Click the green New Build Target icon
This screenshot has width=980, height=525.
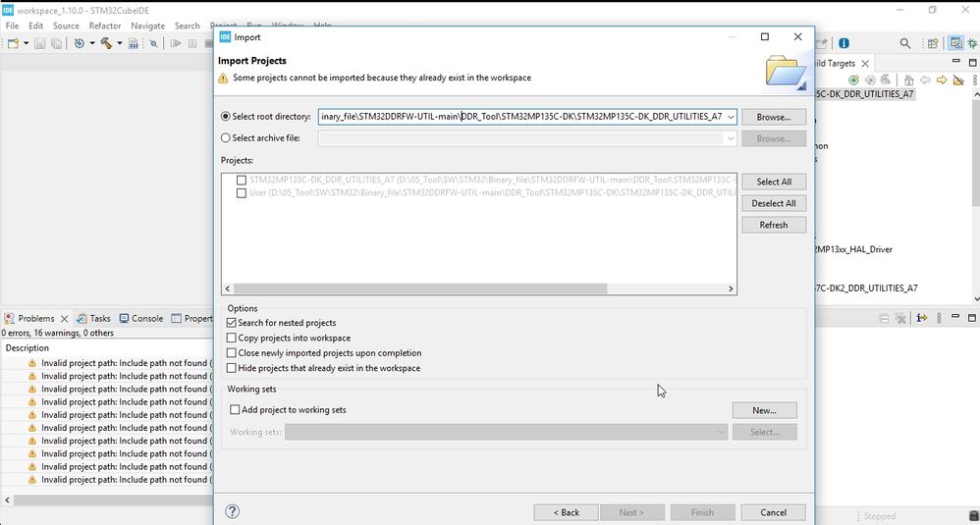853,79
